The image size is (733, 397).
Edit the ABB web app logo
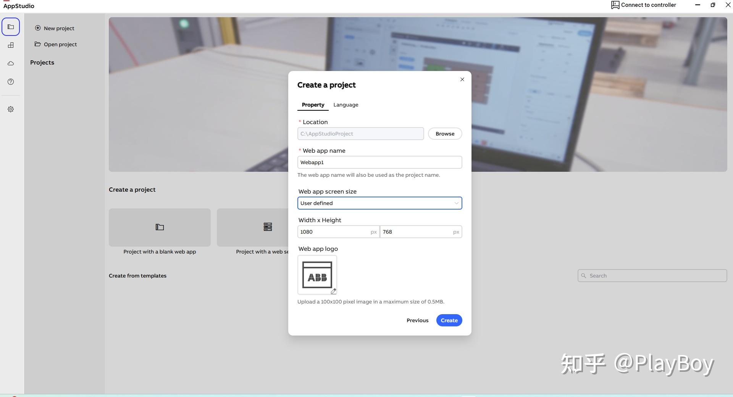(x=333, y=291)
